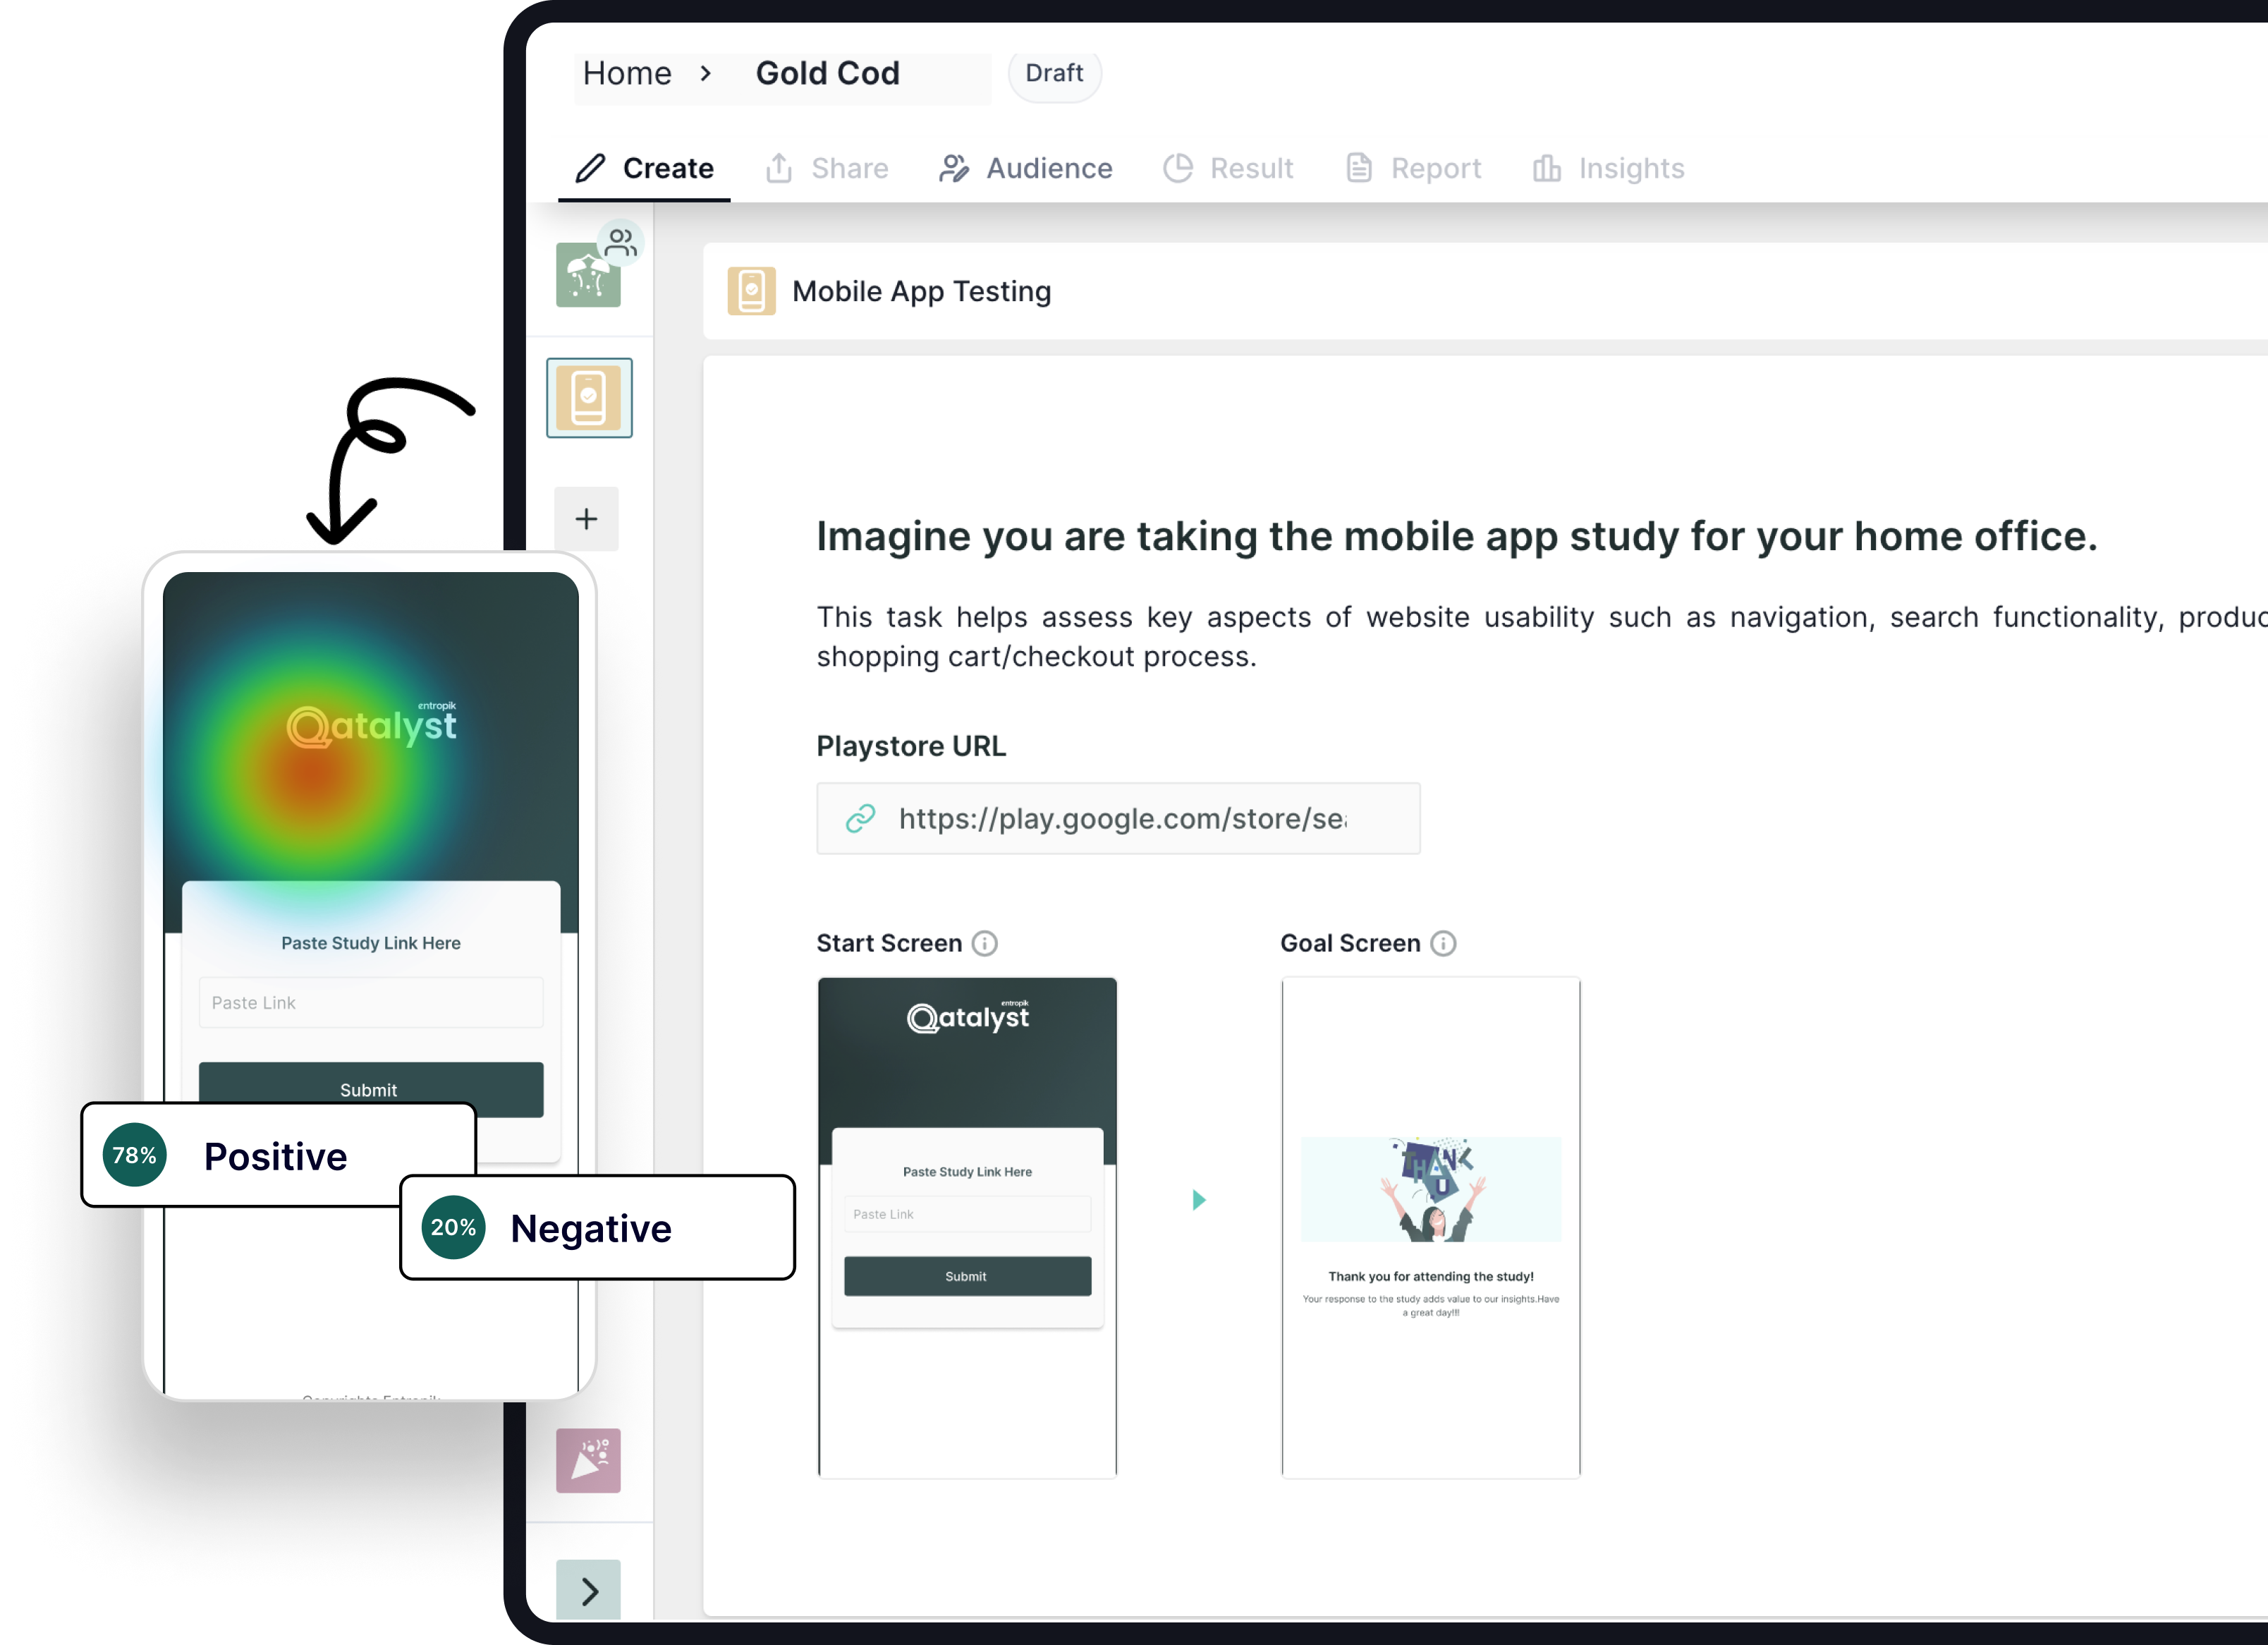Click the play arrow between screens

(x=1199, y=1200)
